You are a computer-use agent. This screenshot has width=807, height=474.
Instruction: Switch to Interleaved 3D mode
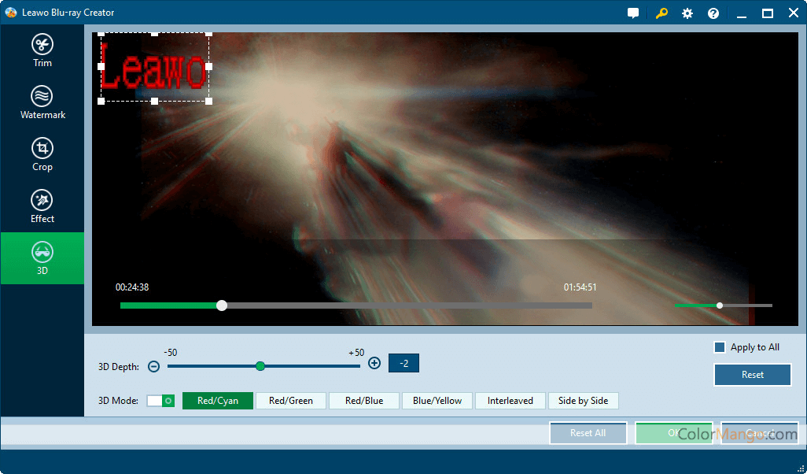pos(510,401)
